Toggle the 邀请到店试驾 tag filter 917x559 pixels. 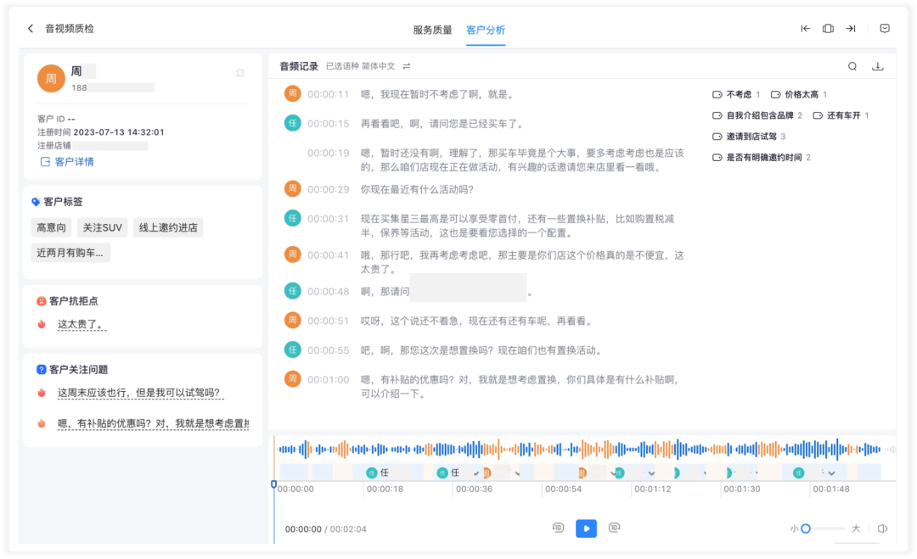click(x=749, y=137)
